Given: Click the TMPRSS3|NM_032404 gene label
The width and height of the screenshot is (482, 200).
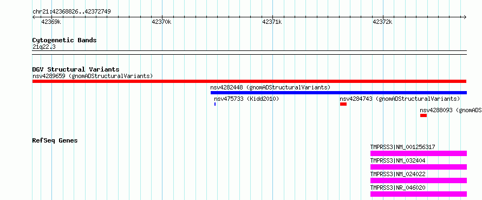Looking at the screenshot, I should (398, 160).
